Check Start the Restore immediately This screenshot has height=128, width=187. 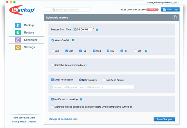coord(52,65)
